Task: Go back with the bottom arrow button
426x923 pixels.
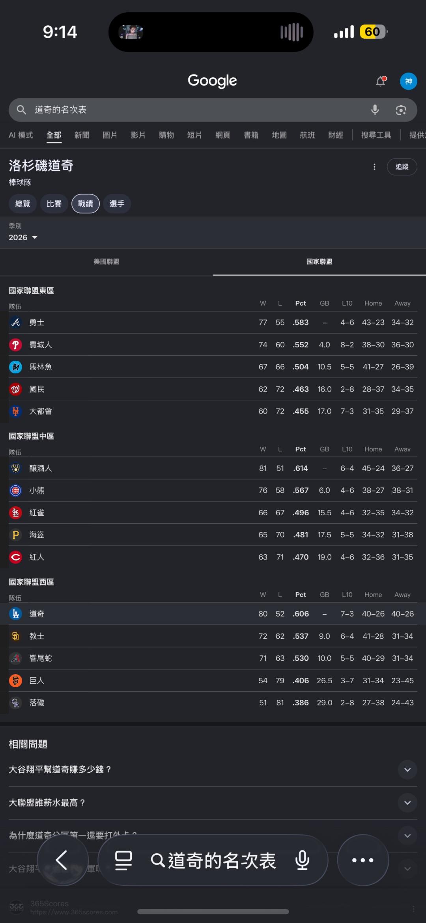Action: pos(62,860)
